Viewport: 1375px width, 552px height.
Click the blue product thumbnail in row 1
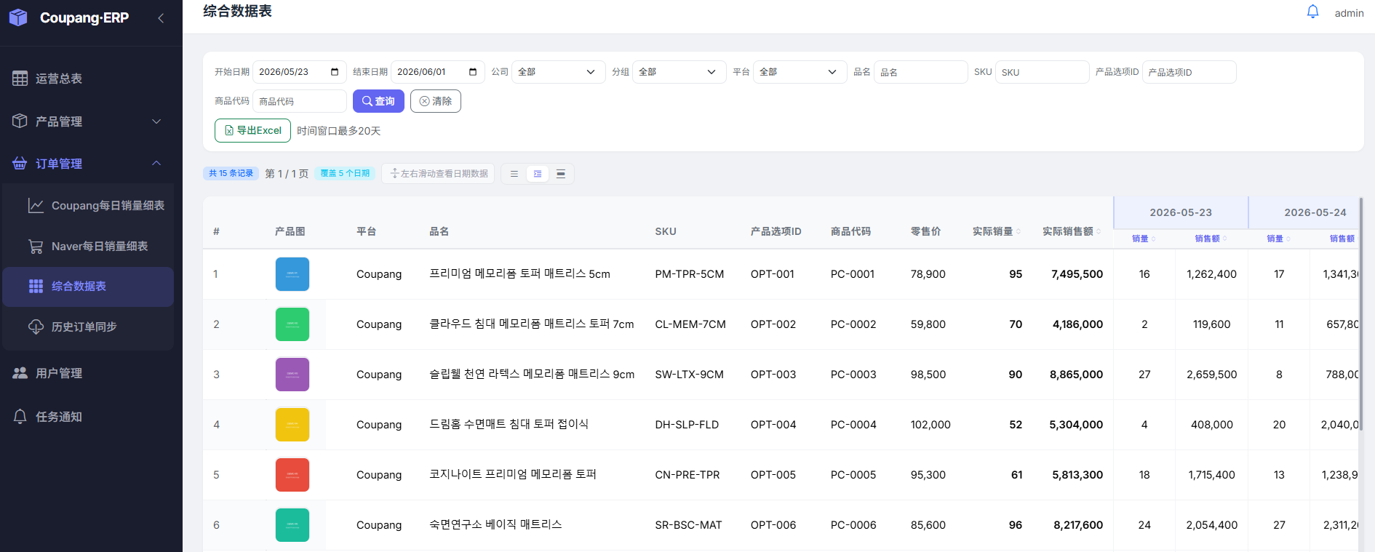point(292,274)
